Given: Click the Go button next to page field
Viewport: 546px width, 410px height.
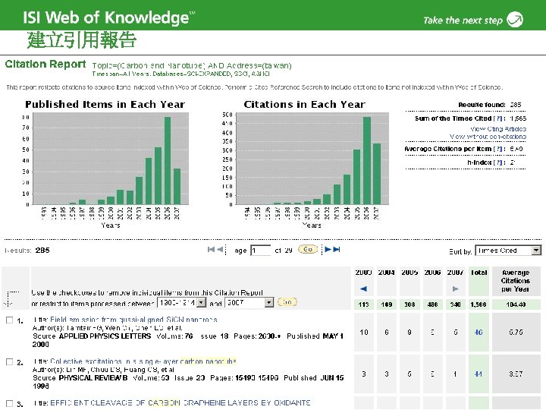Looking at the screenshot, I should pyautogui.click(x=308, y=249).
